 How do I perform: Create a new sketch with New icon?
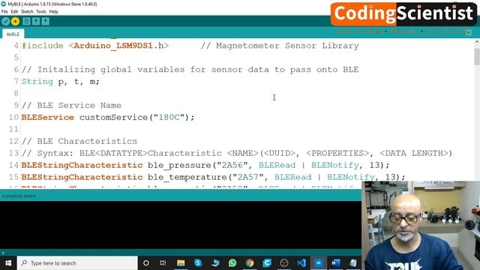(x=26, y=21)
